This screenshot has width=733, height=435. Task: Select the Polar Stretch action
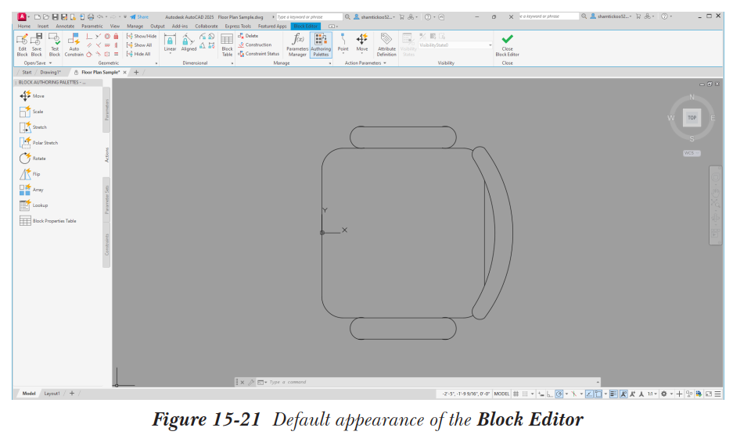click(x=38, y=143)
